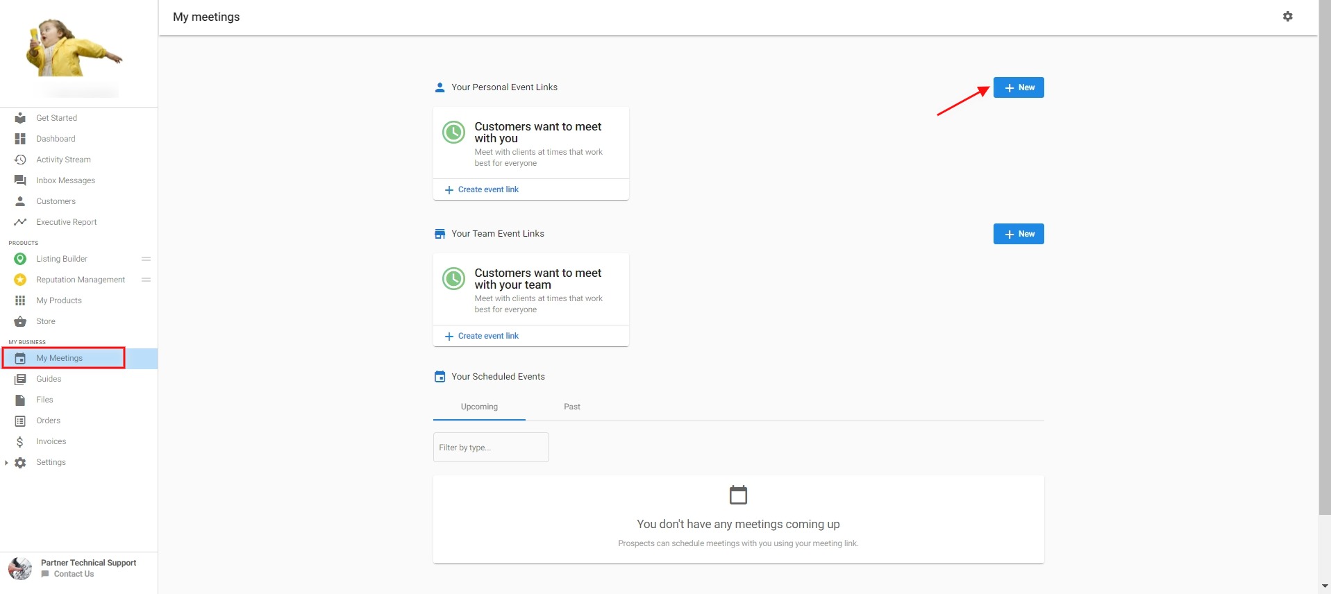This screenshot has height=594, width=1331.
Task: Open the settings gear in page header
Action: (x=1287, y=17)
